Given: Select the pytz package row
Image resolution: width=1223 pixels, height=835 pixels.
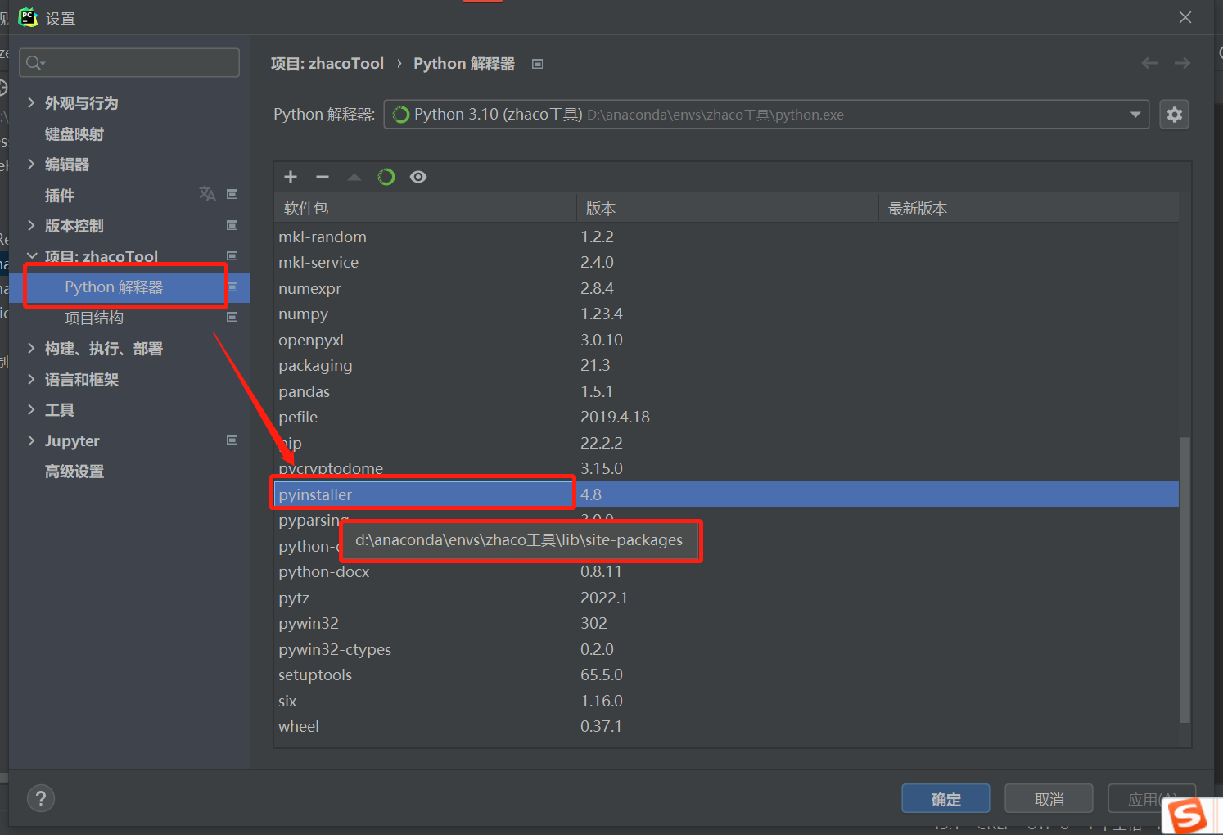Looking at the screenshot, I should tap(727, 598).
